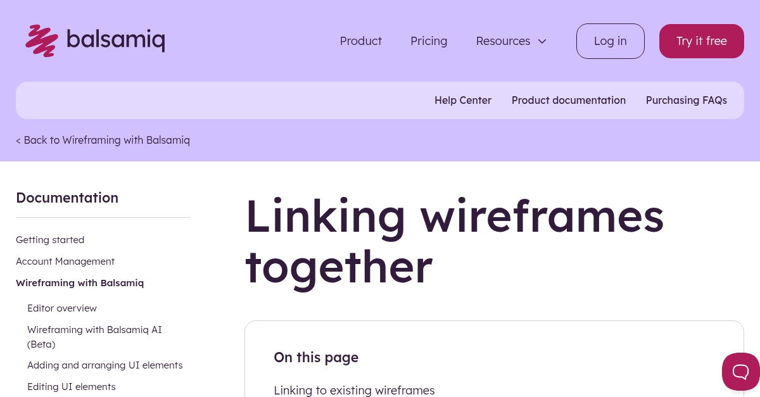Open the Editing UI elements page
760x397 pixels.
tap(71, 386)
